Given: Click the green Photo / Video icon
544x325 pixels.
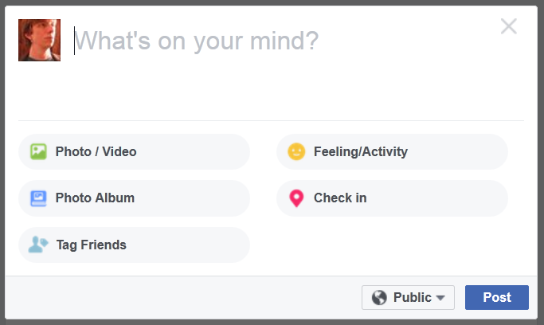Looking at the screenshot, I should click(38, 151).
